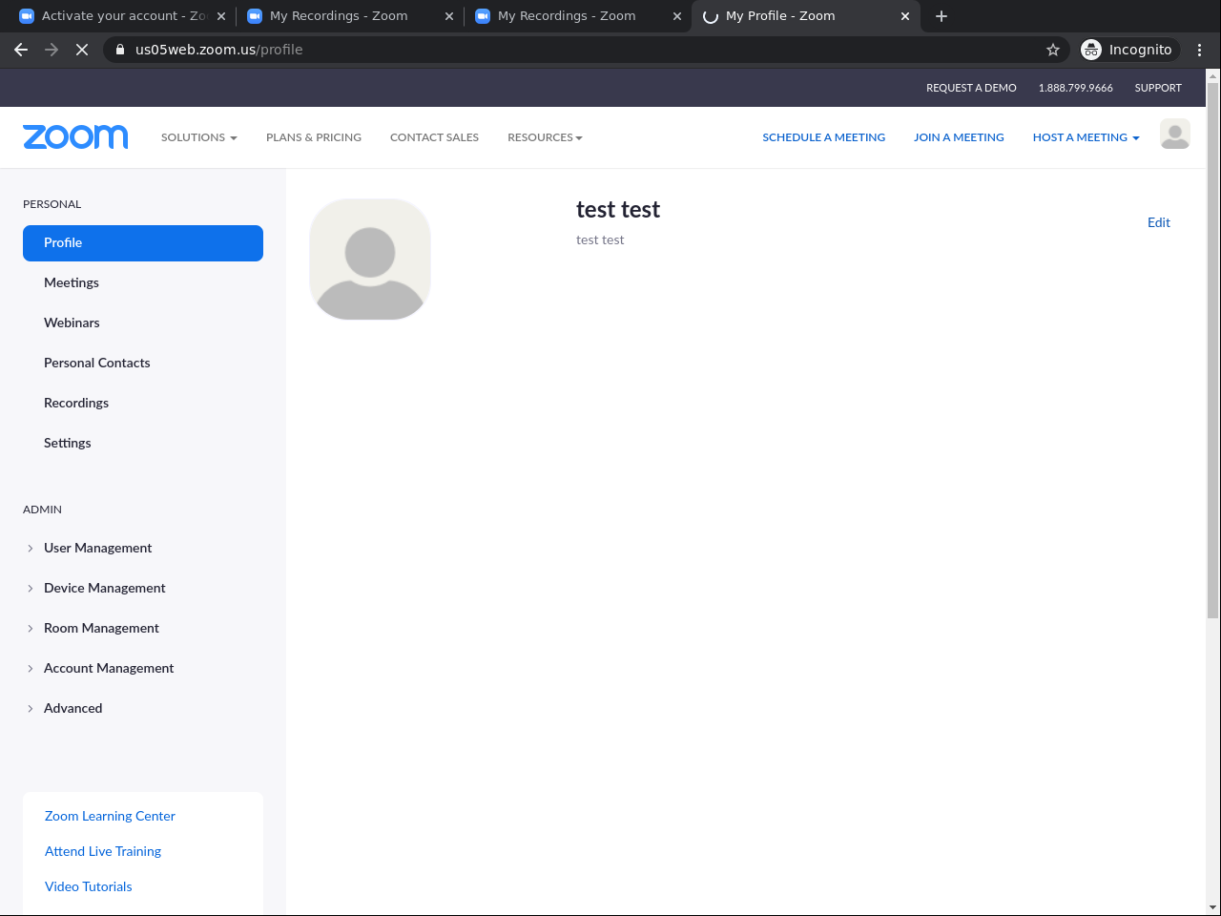The image size is (1221, 916).
Task: Open Zoom Learning Center link
Action: pos(110,816)
